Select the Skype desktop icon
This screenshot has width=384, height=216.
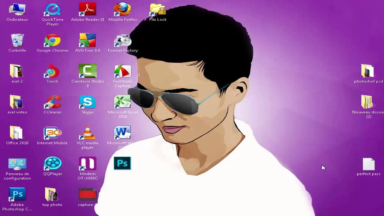pos(88,103)
